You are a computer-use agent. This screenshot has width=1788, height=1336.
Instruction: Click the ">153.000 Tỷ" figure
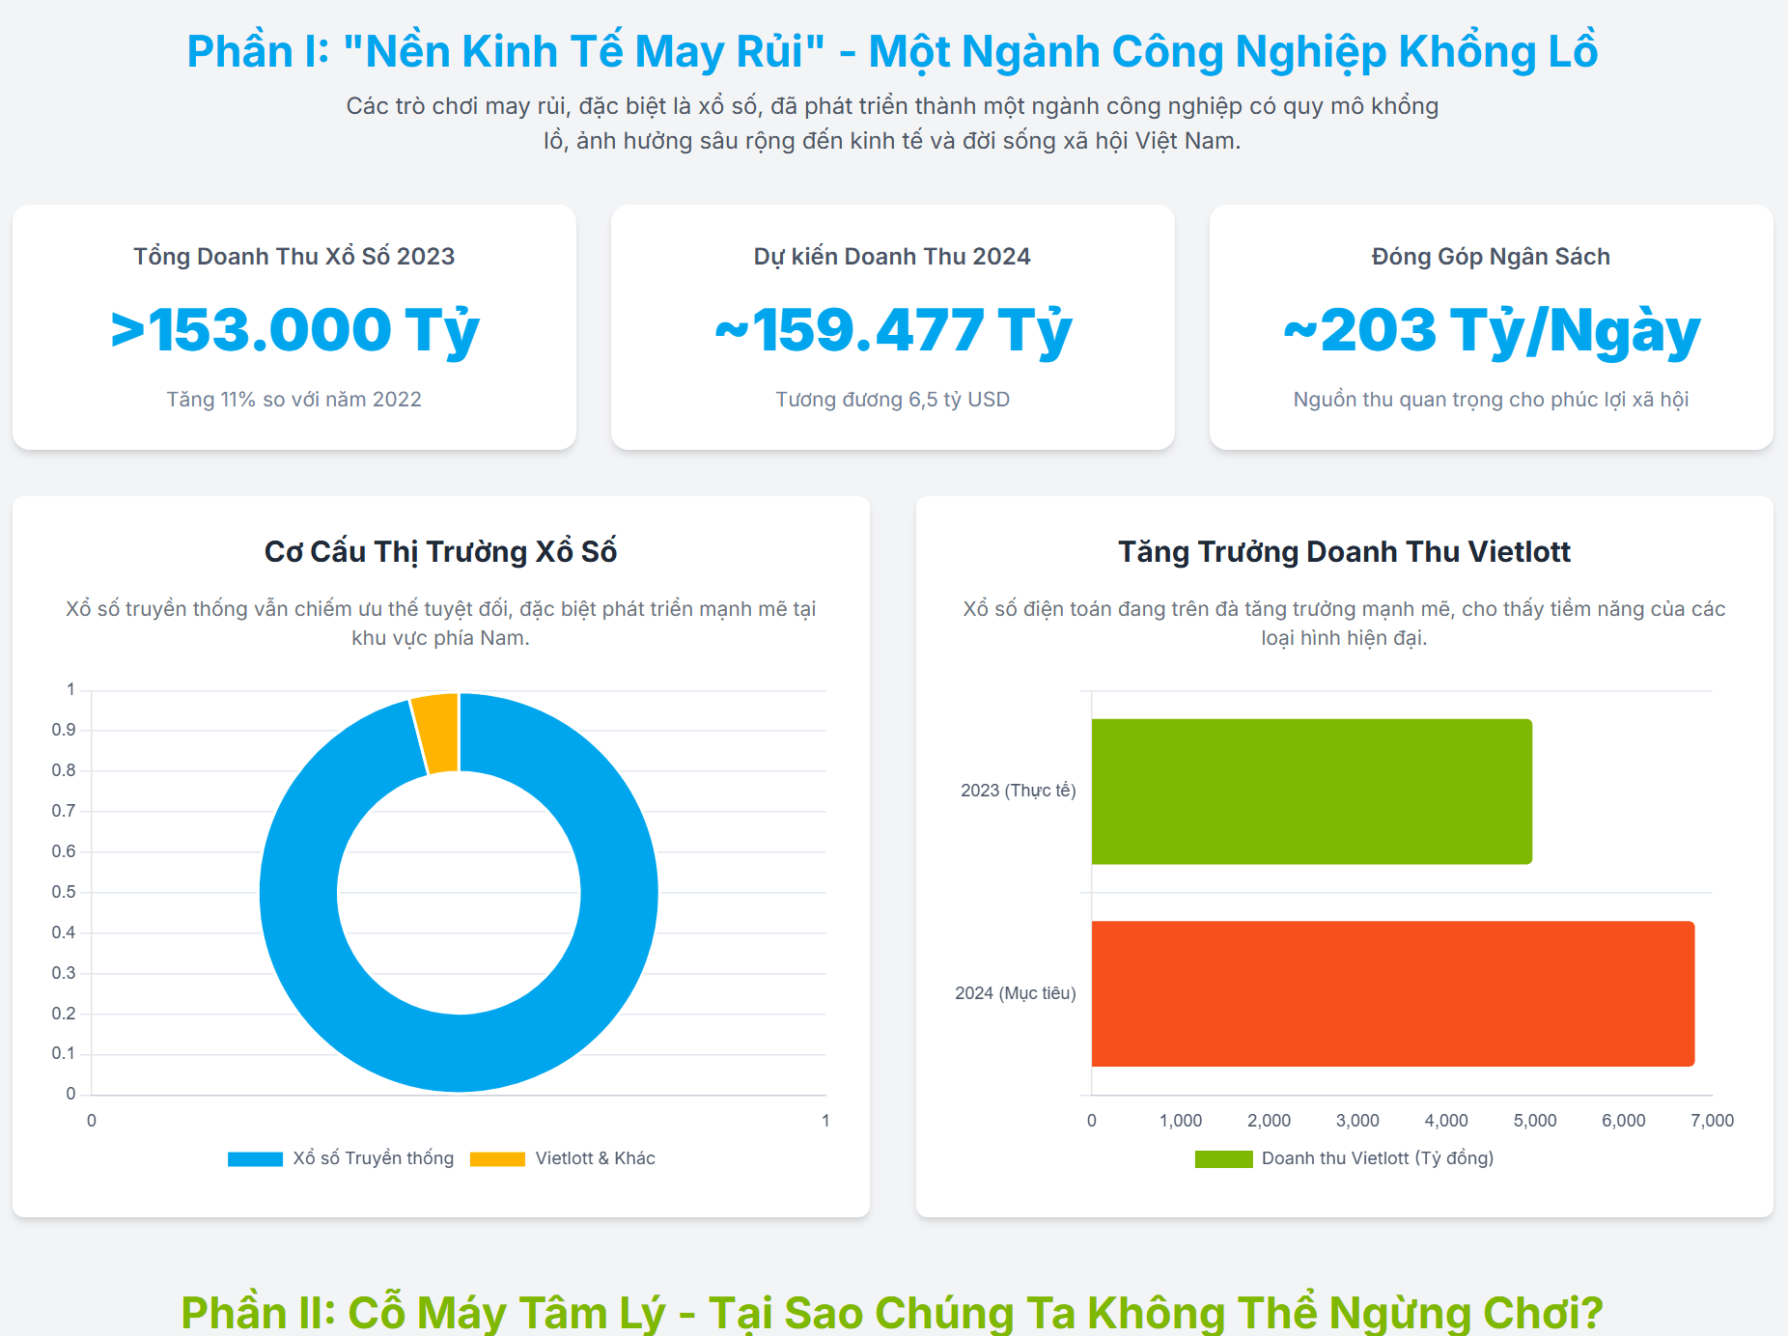[294, 330]
